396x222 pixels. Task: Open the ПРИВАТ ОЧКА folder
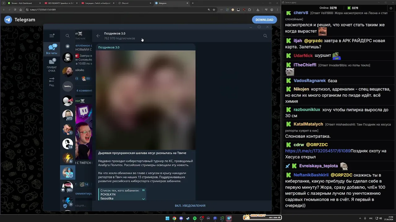52,65
